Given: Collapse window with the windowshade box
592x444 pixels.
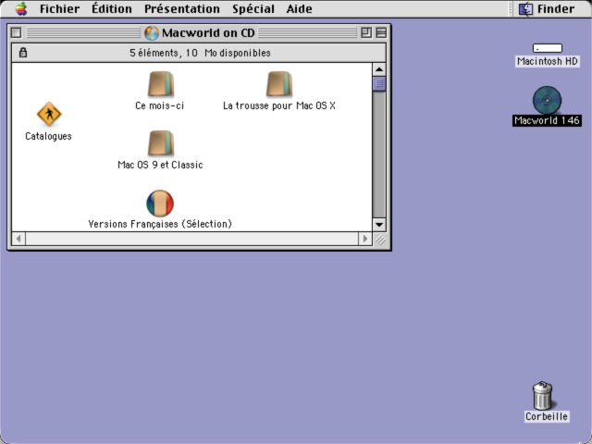Looking at the screenshot, I should click(381, 33).
